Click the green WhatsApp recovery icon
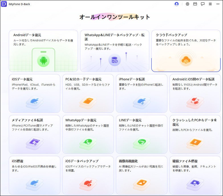 pos(88,143)
